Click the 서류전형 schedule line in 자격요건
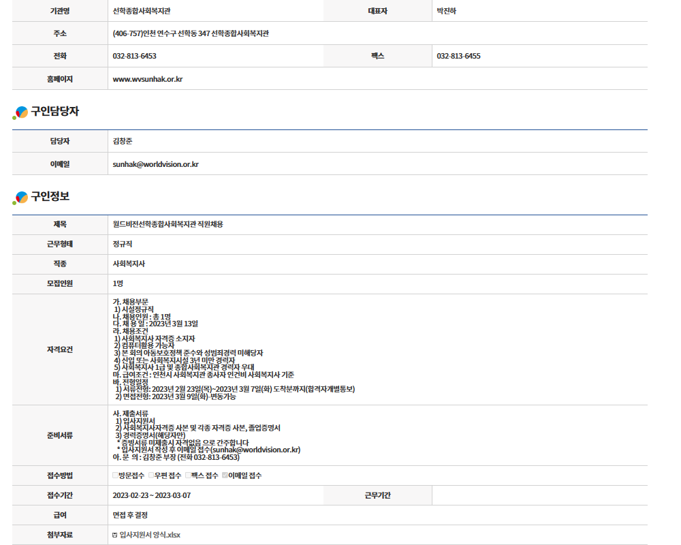The image size is (681, 545). pyautogui.click(x=235, y=390)
